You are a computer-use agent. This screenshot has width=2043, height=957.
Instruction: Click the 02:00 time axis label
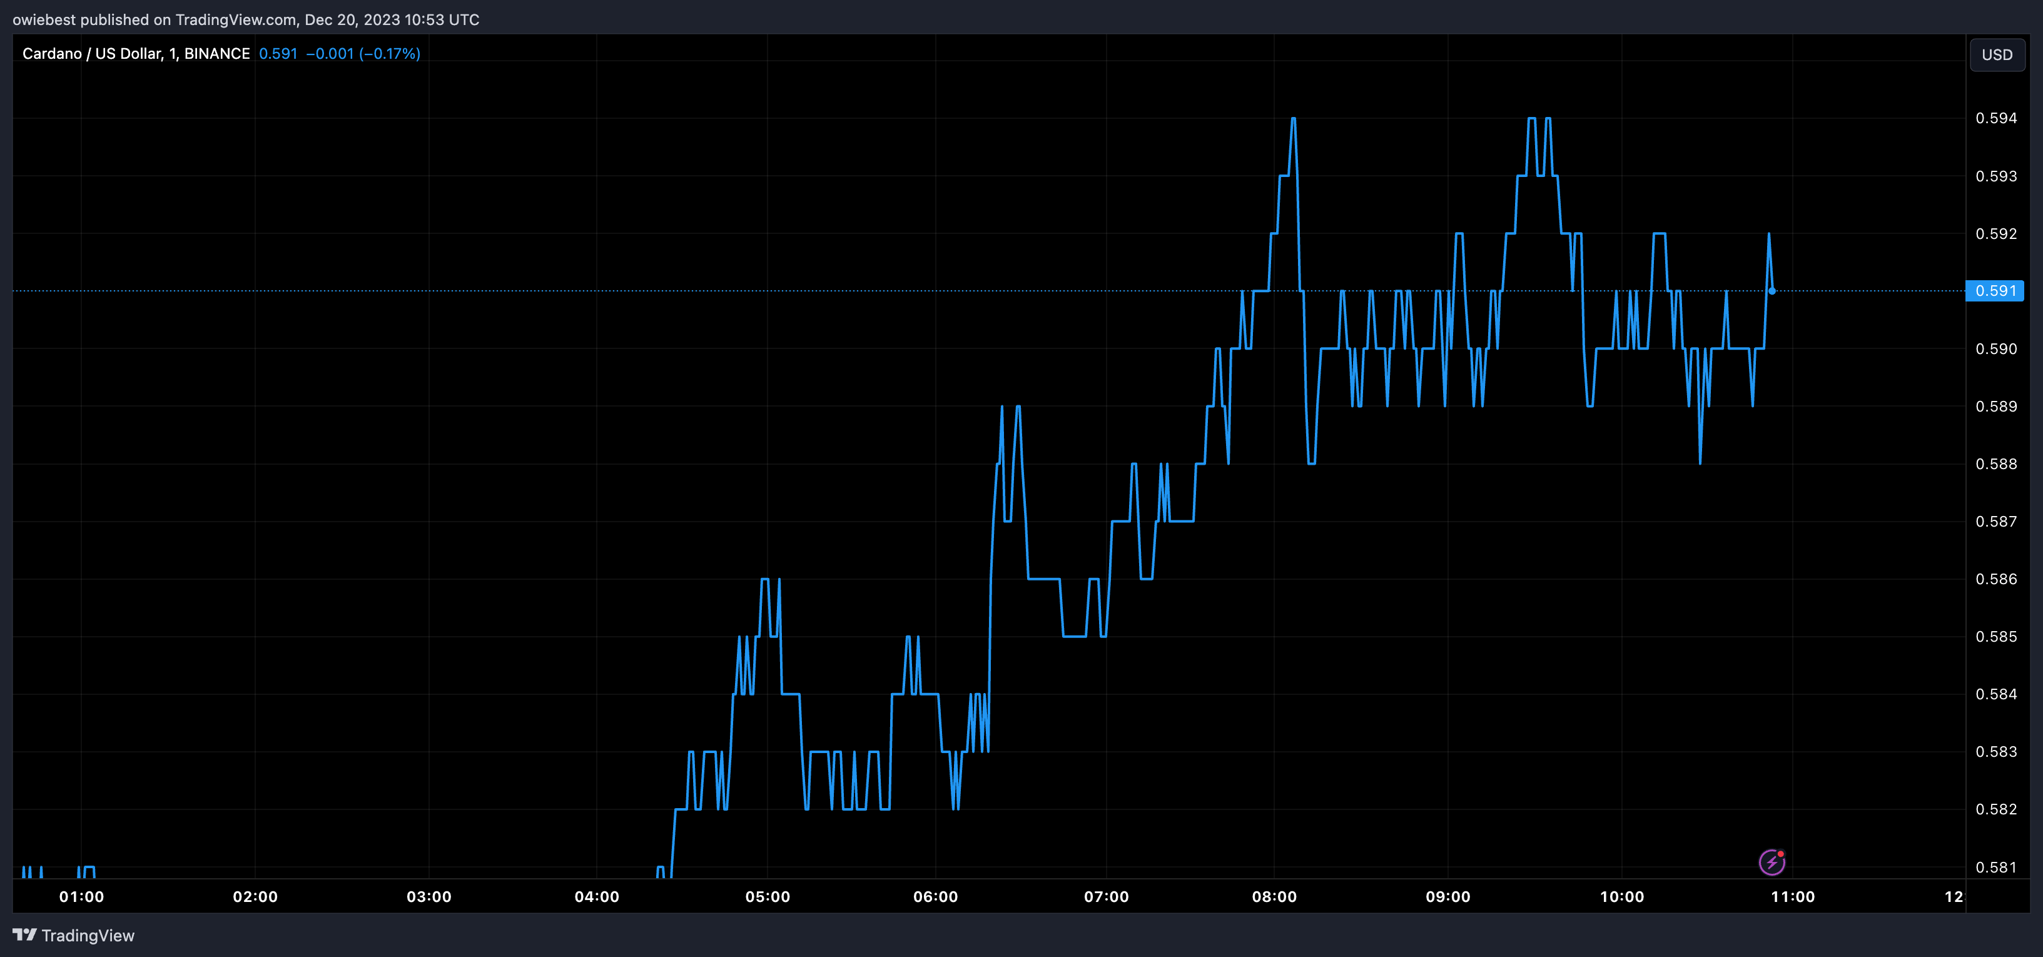[255, 897]
